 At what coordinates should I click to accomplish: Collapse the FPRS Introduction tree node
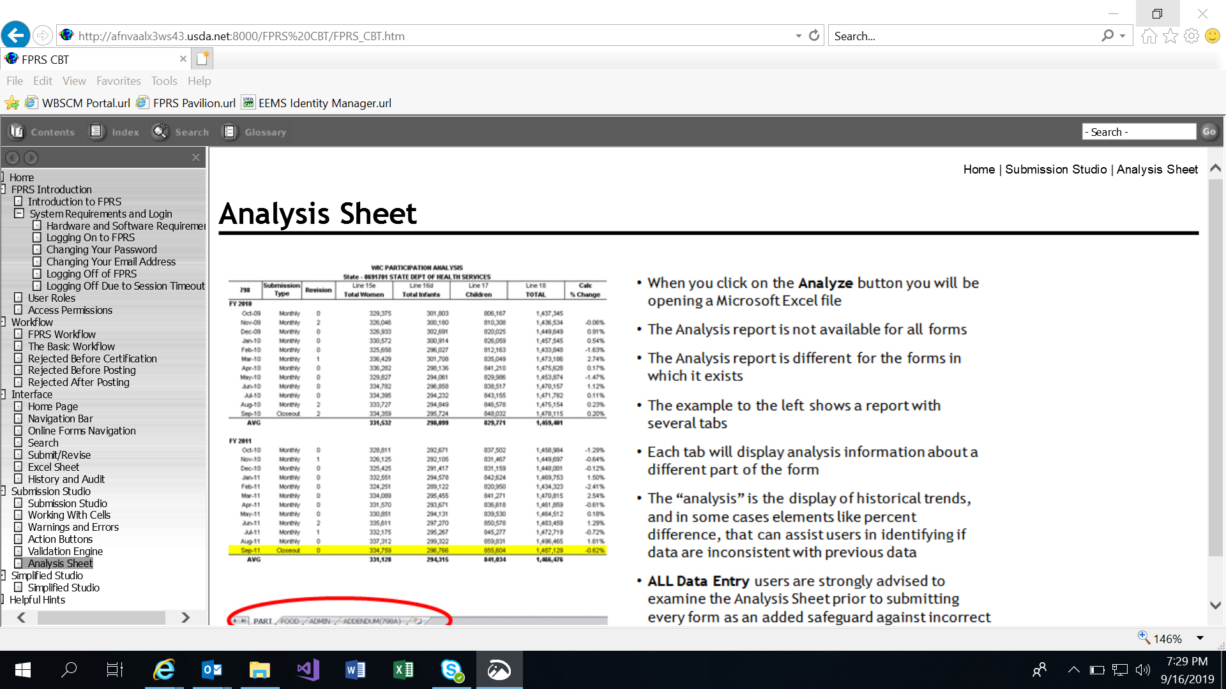point(3,189)
